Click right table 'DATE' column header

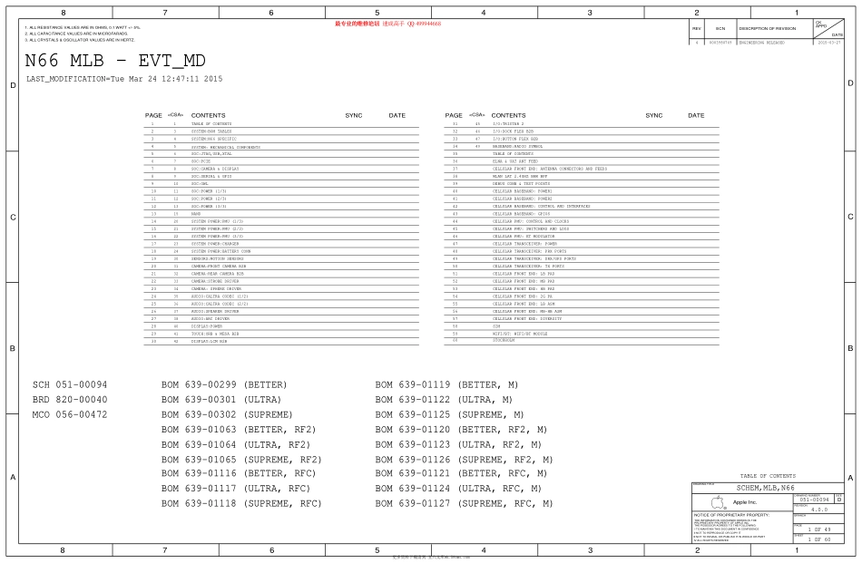pos(696,115)
